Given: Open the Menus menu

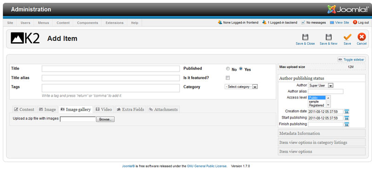Looking at the screenshot, I should click(43, 23).
